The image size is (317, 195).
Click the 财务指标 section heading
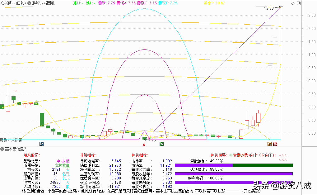pos(140,155)
